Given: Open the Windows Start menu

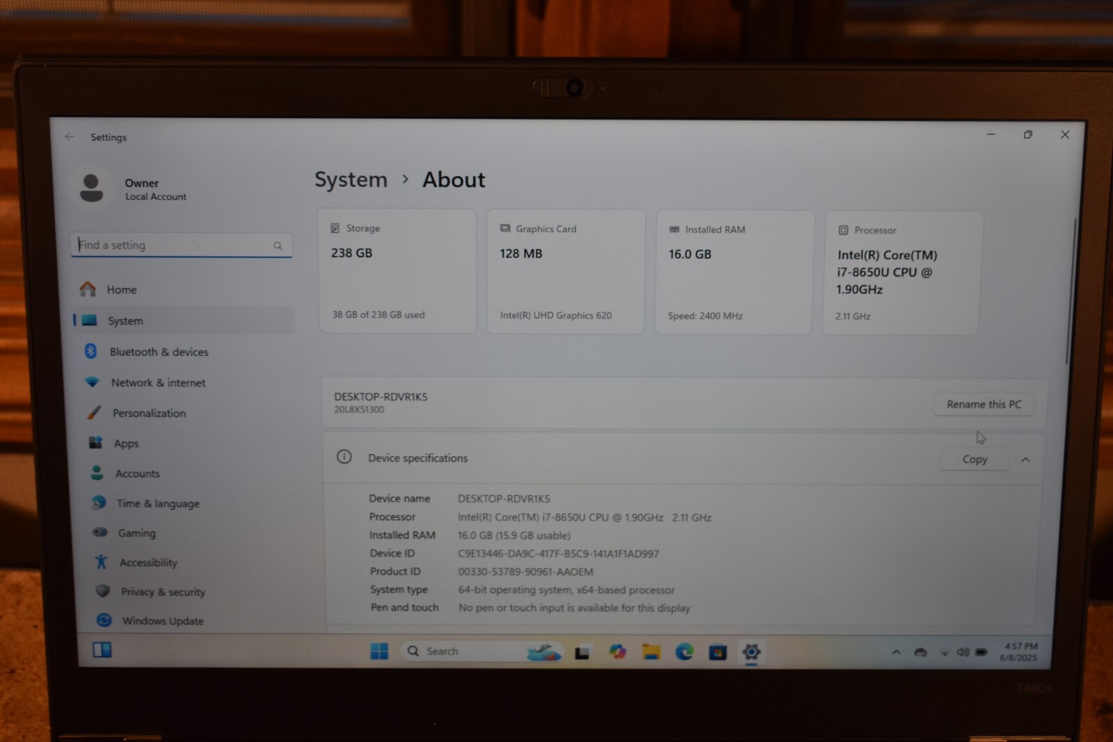Looking at the screenshot, I should tap(379, 651).
